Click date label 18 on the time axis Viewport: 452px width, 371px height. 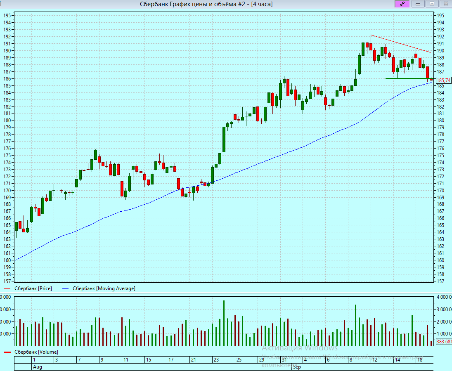click(420, 360)
